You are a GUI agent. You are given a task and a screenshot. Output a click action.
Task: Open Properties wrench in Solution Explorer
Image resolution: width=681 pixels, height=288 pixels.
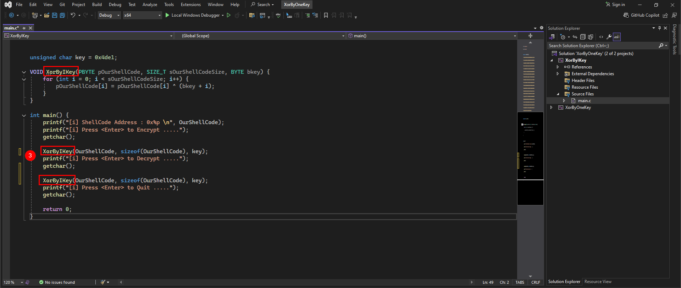(x=609, y=37)
